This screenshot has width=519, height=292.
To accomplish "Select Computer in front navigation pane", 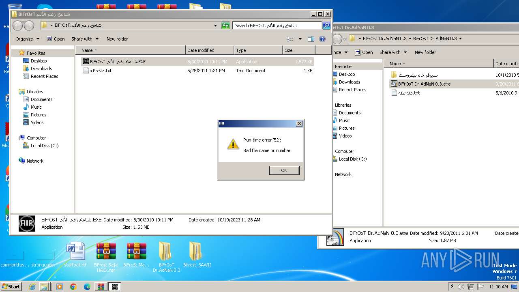I will (36, 138).
